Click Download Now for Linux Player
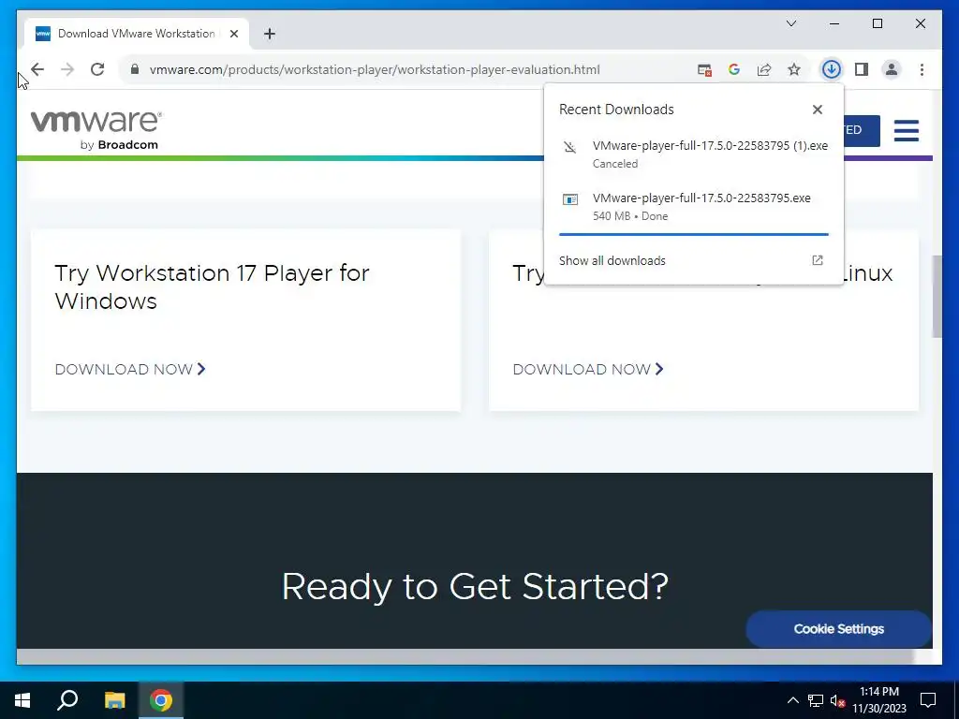The image size is (959, 719). tap(588, 369)
